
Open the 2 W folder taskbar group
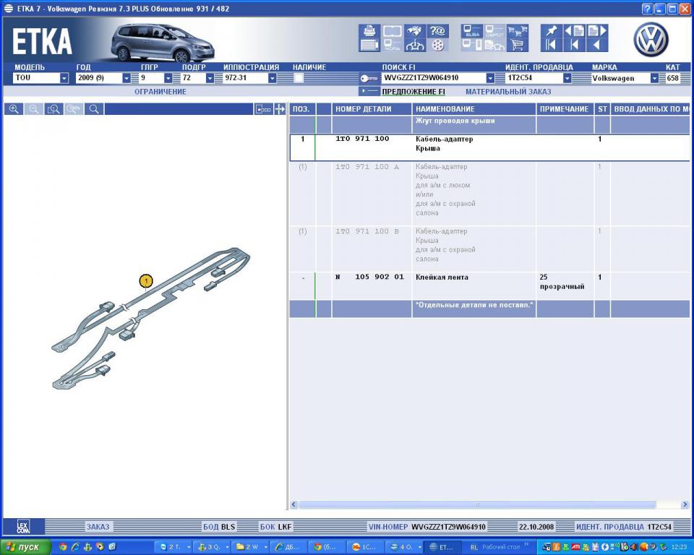pos(251,547)
